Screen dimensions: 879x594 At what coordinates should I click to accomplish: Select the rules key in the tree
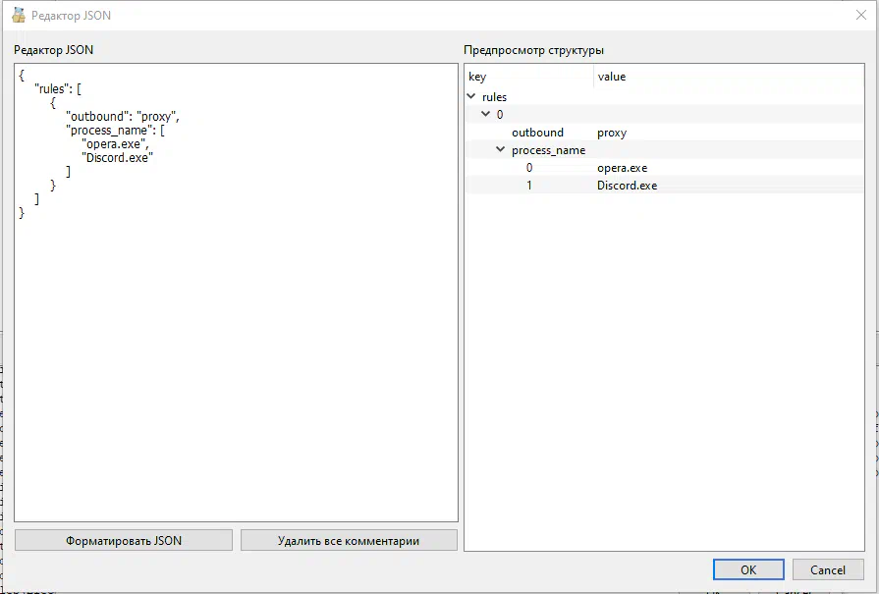coord(494,97)
